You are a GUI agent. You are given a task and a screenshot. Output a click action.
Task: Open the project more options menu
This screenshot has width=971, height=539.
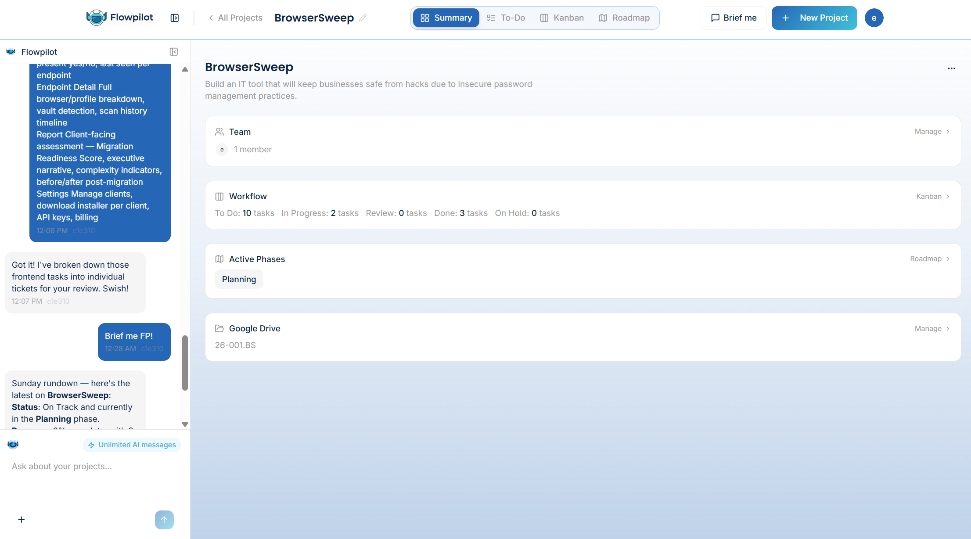[951, 68]
